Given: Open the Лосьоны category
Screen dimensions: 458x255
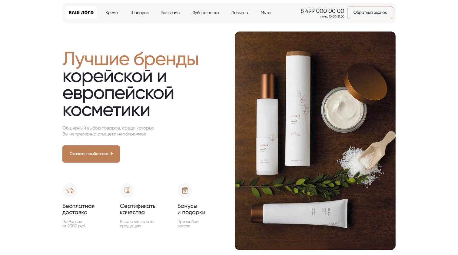Looking at the screenshot, I should (240, 13).
